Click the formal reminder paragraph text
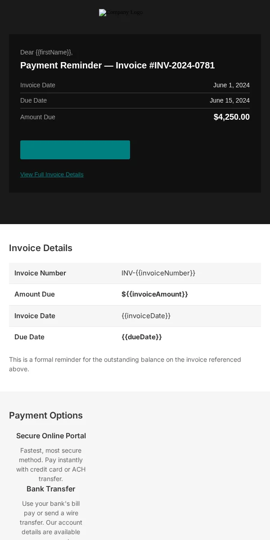This screenshot has width=270, height=540. click(125, 364)
